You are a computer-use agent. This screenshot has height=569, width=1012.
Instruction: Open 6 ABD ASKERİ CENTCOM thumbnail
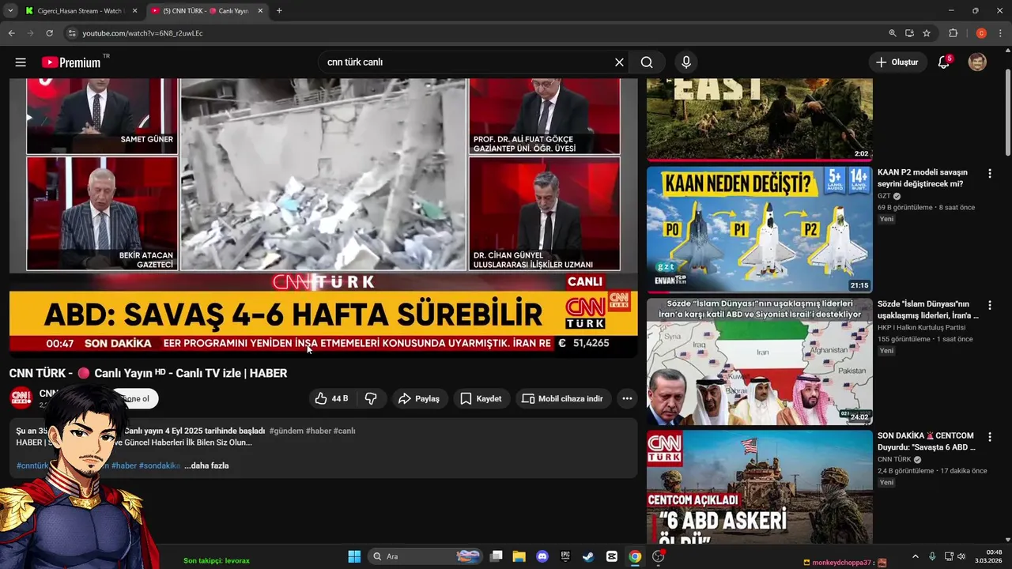[760, 487]
